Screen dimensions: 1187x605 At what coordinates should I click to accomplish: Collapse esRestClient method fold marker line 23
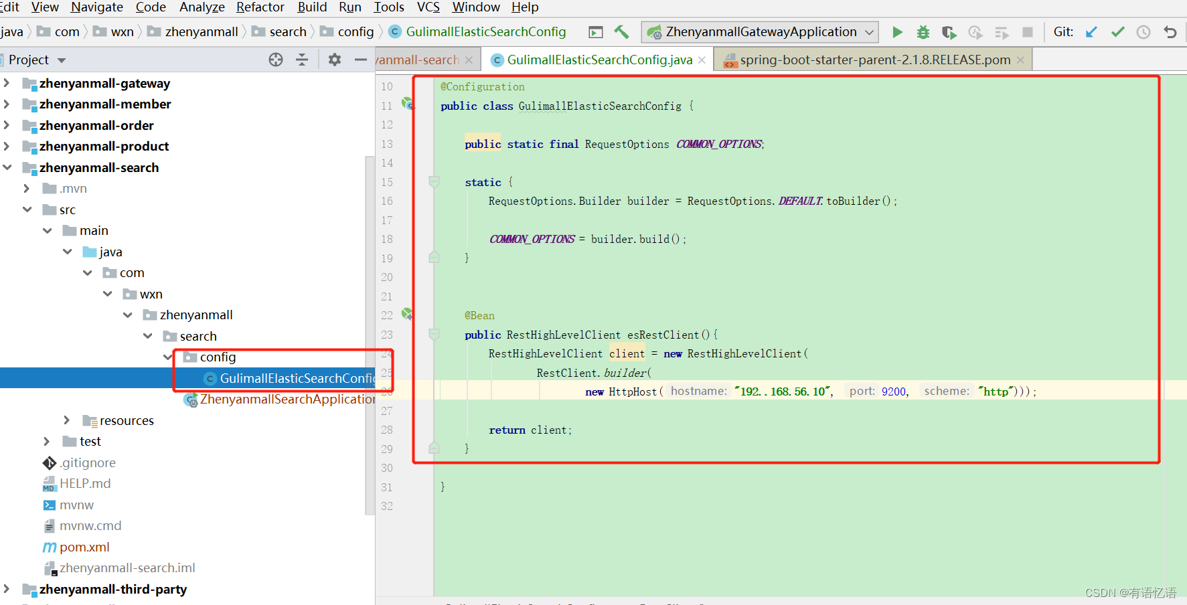434,334
